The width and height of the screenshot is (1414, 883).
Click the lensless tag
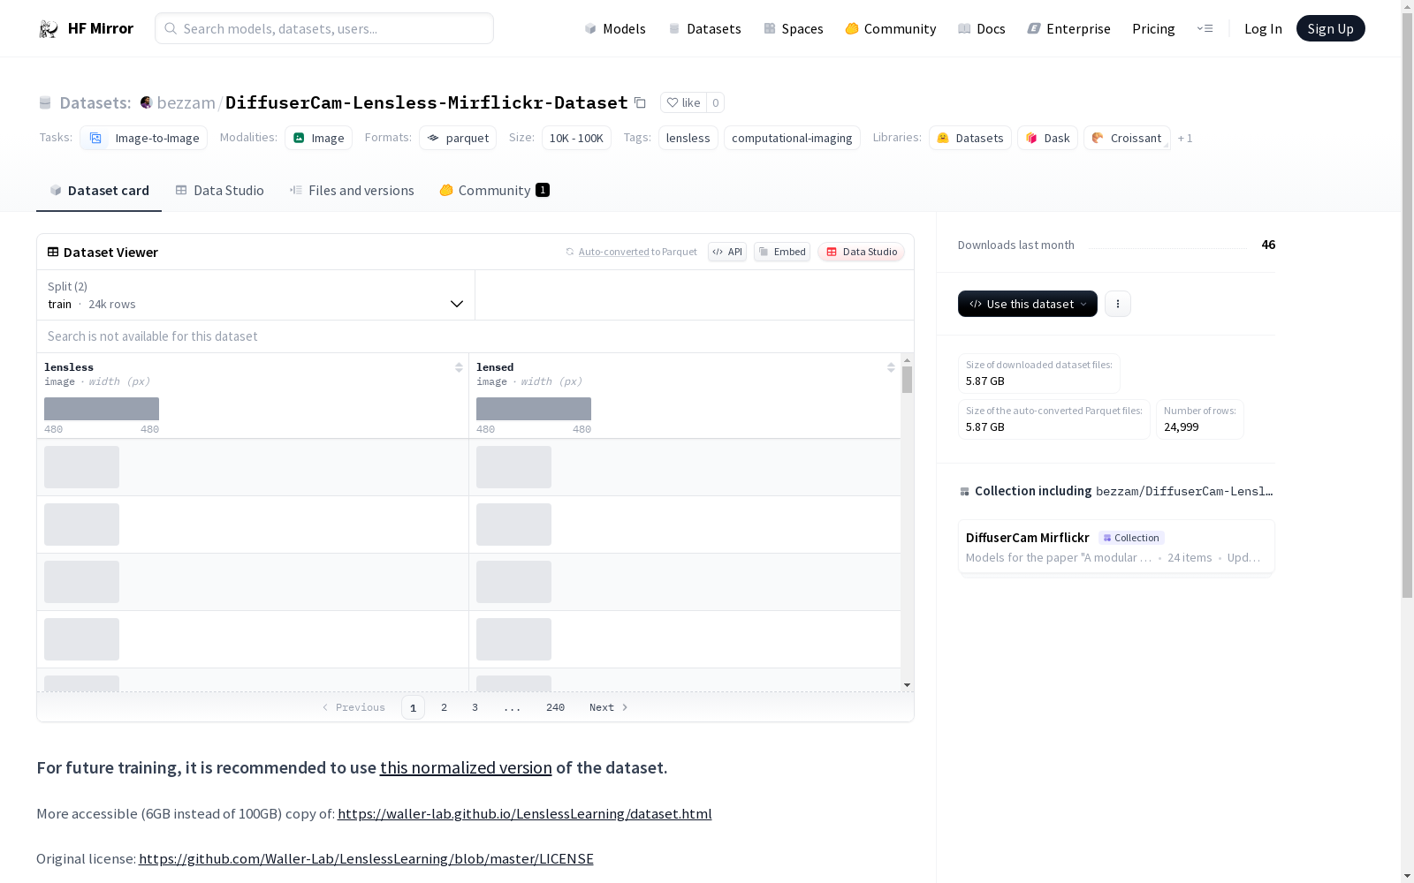[688, 138]
